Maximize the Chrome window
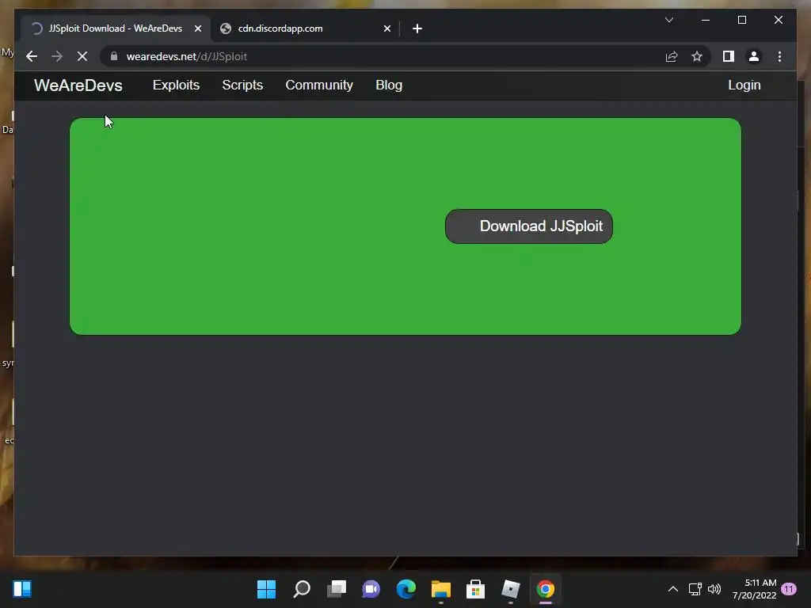The image size is (811, 608). pos(741,20)
